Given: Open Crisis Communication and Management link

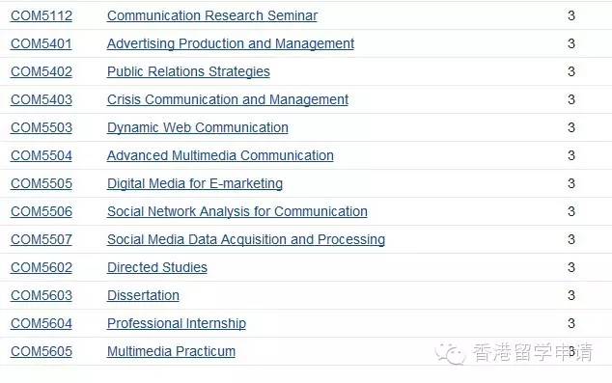Looking at the screenshot, I should tap(228, 99).
